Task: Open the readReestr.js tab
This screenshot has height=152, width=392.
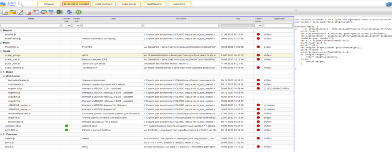Action: click(x=154, y=4)
